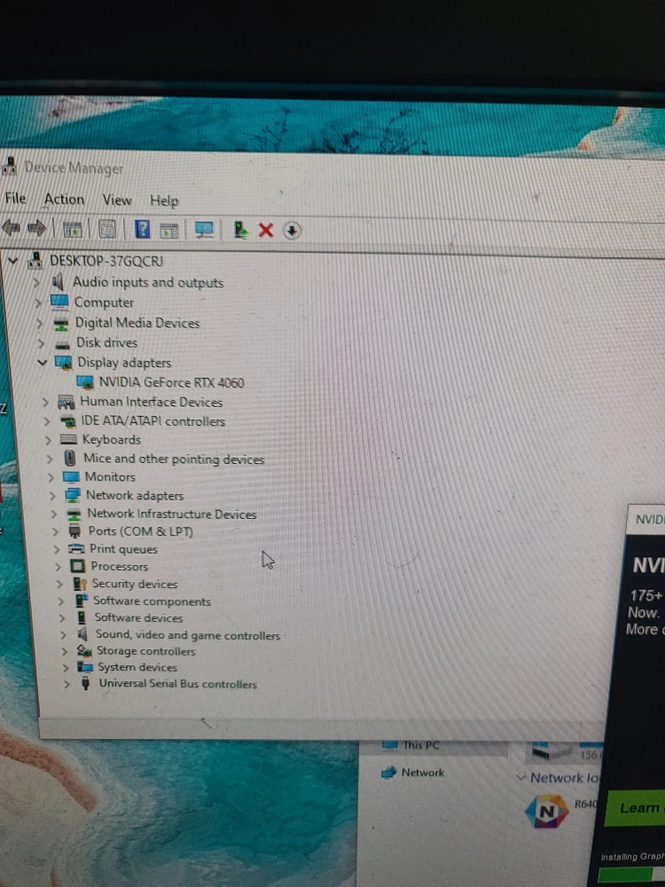Expand Sound, video and game controllers

pyautogui.click(x=63, y=634)
